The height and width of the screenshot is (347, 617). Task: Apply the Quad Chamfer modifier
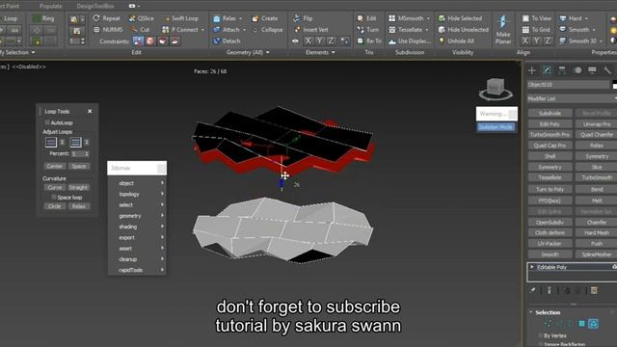coord(596,135)
